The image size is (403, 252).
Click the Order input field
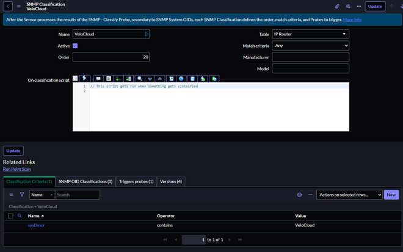tap(111, 57)
